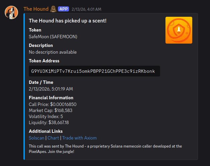Viewport: 210px width, 166px height.
Task: Click the message timestamp 2/13/26, 4:01 AM
Action: pos(86,9)
